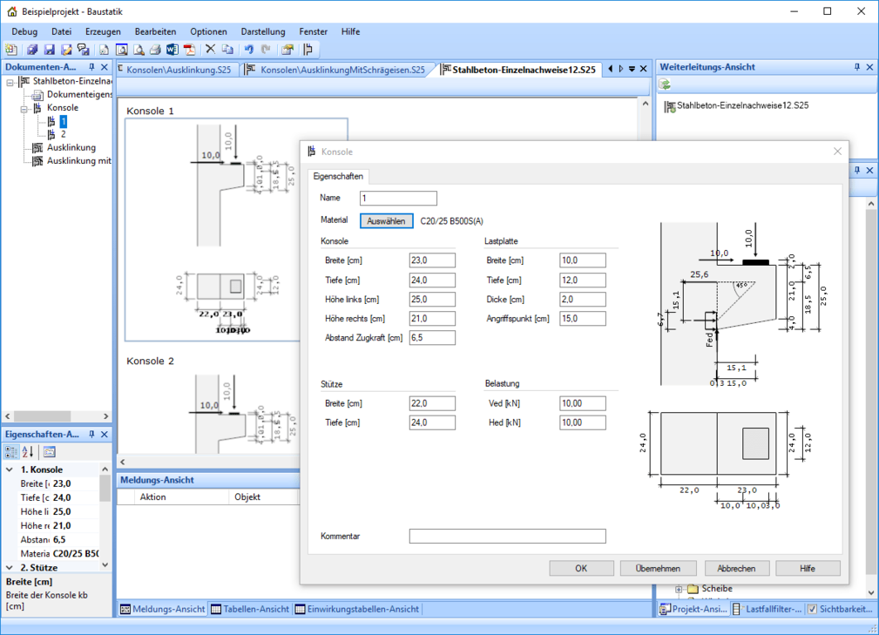
Task: Click the save (floppy disk) toolbar icon
Action: pos(49,50)
